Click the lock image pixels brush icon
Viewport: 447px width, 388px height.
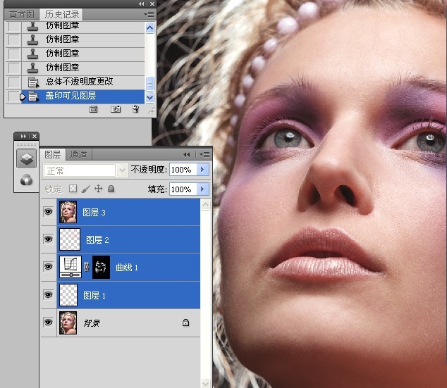(85, 189)
